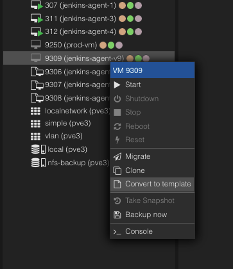Click the template icon of VM 9307
The height and width of the screenshot is (269, 233).
pos(37,85)
